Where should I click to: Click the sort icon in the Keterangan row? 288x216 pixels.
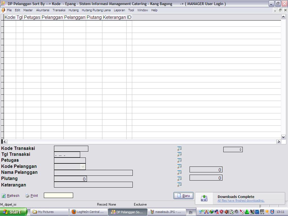(179, 185)
